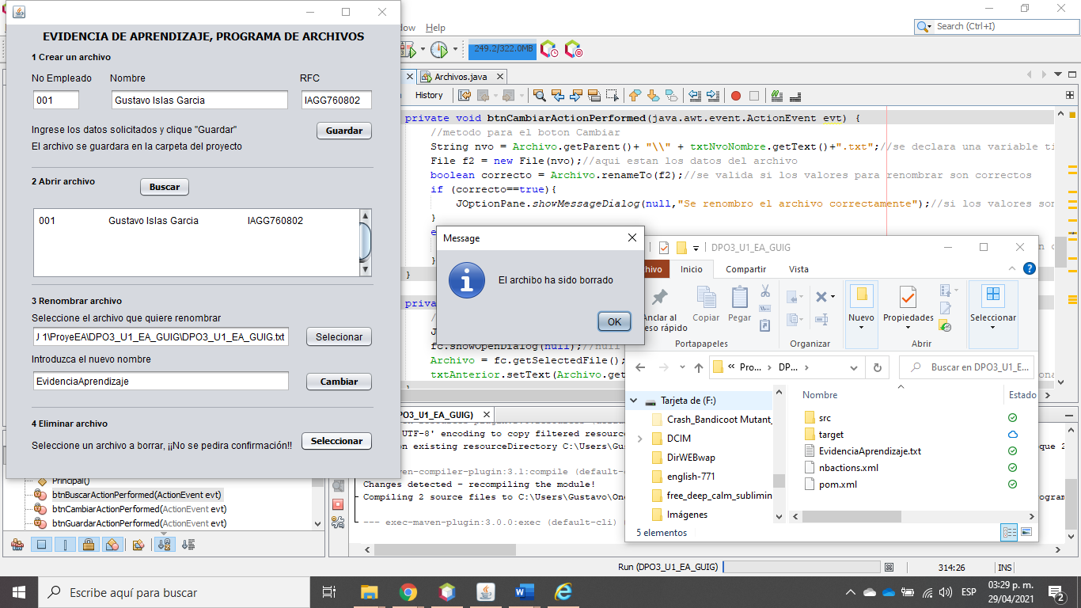Click the Selecionar button for renaming

pyautogui.click(x=339, y=336)
